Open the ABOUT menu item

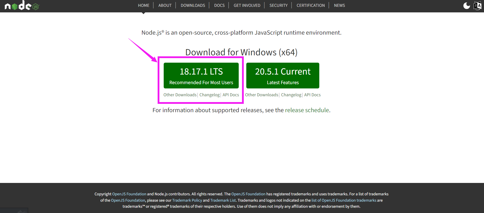click(x=165, y=5)
